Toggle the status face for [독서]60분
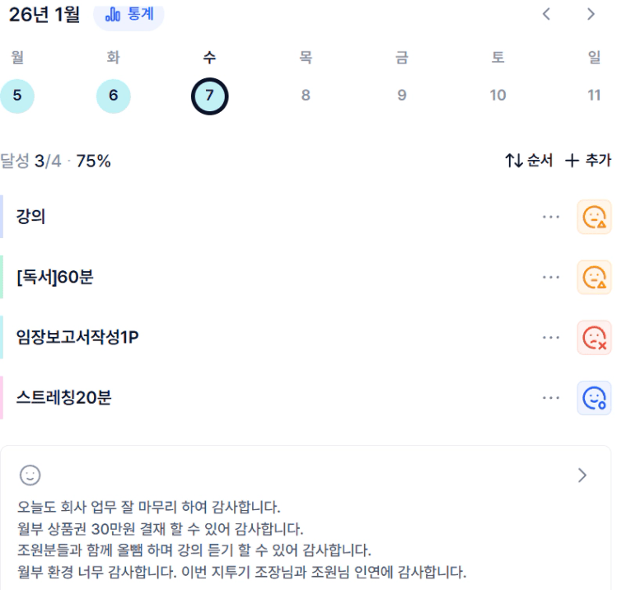This screenshot has width=617, height=590. click(x=594, y=278)
